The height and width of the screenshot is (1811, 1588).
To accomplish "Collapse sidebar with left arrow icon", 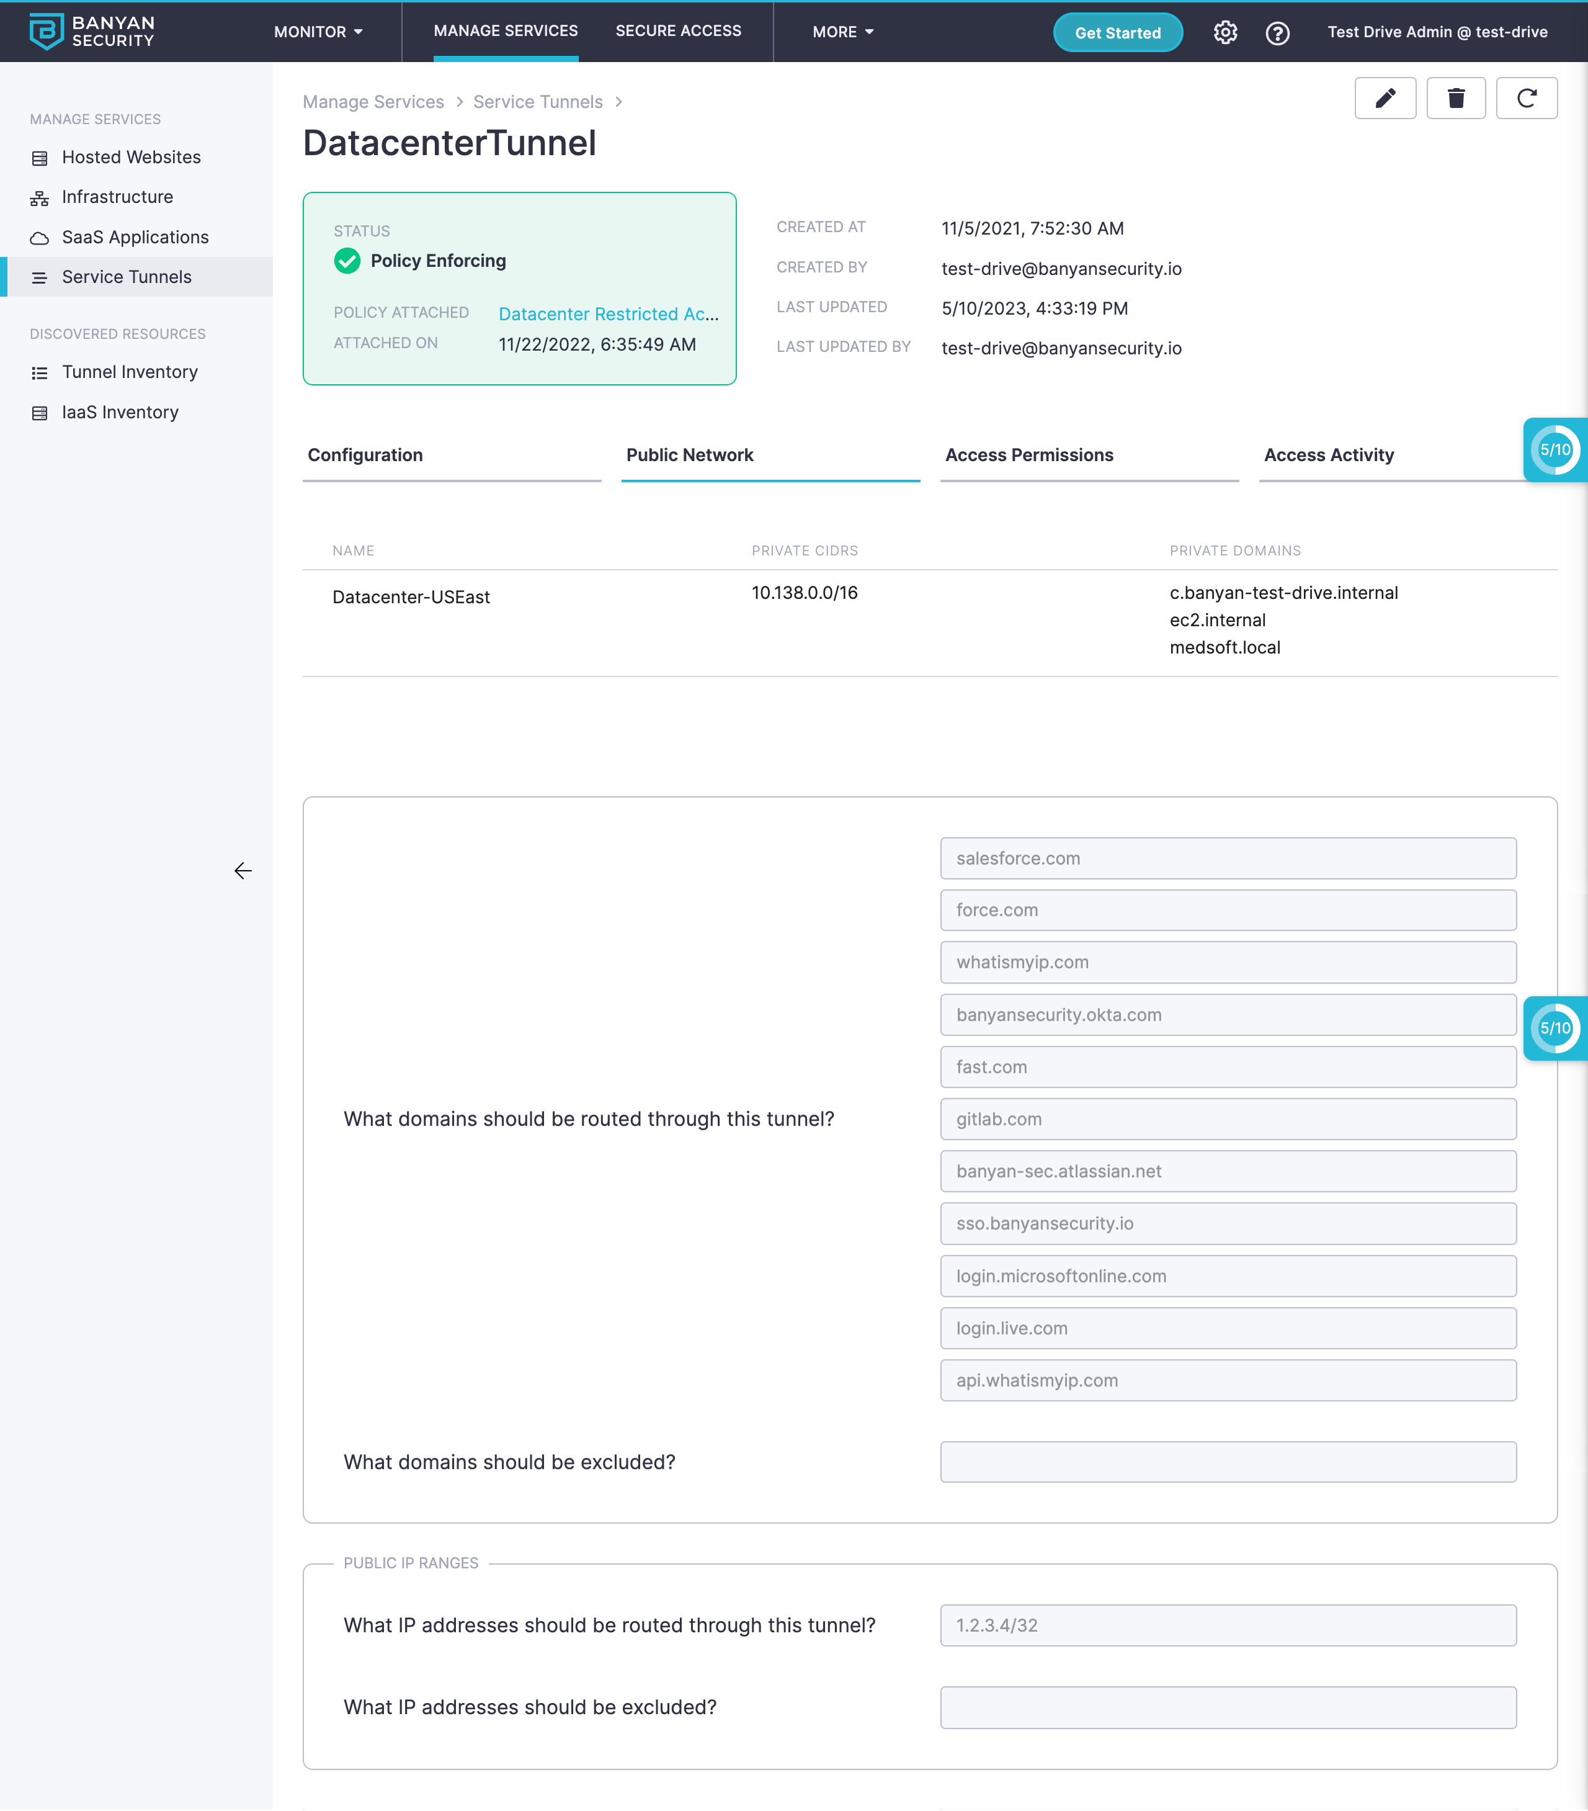I will [243, 871].
